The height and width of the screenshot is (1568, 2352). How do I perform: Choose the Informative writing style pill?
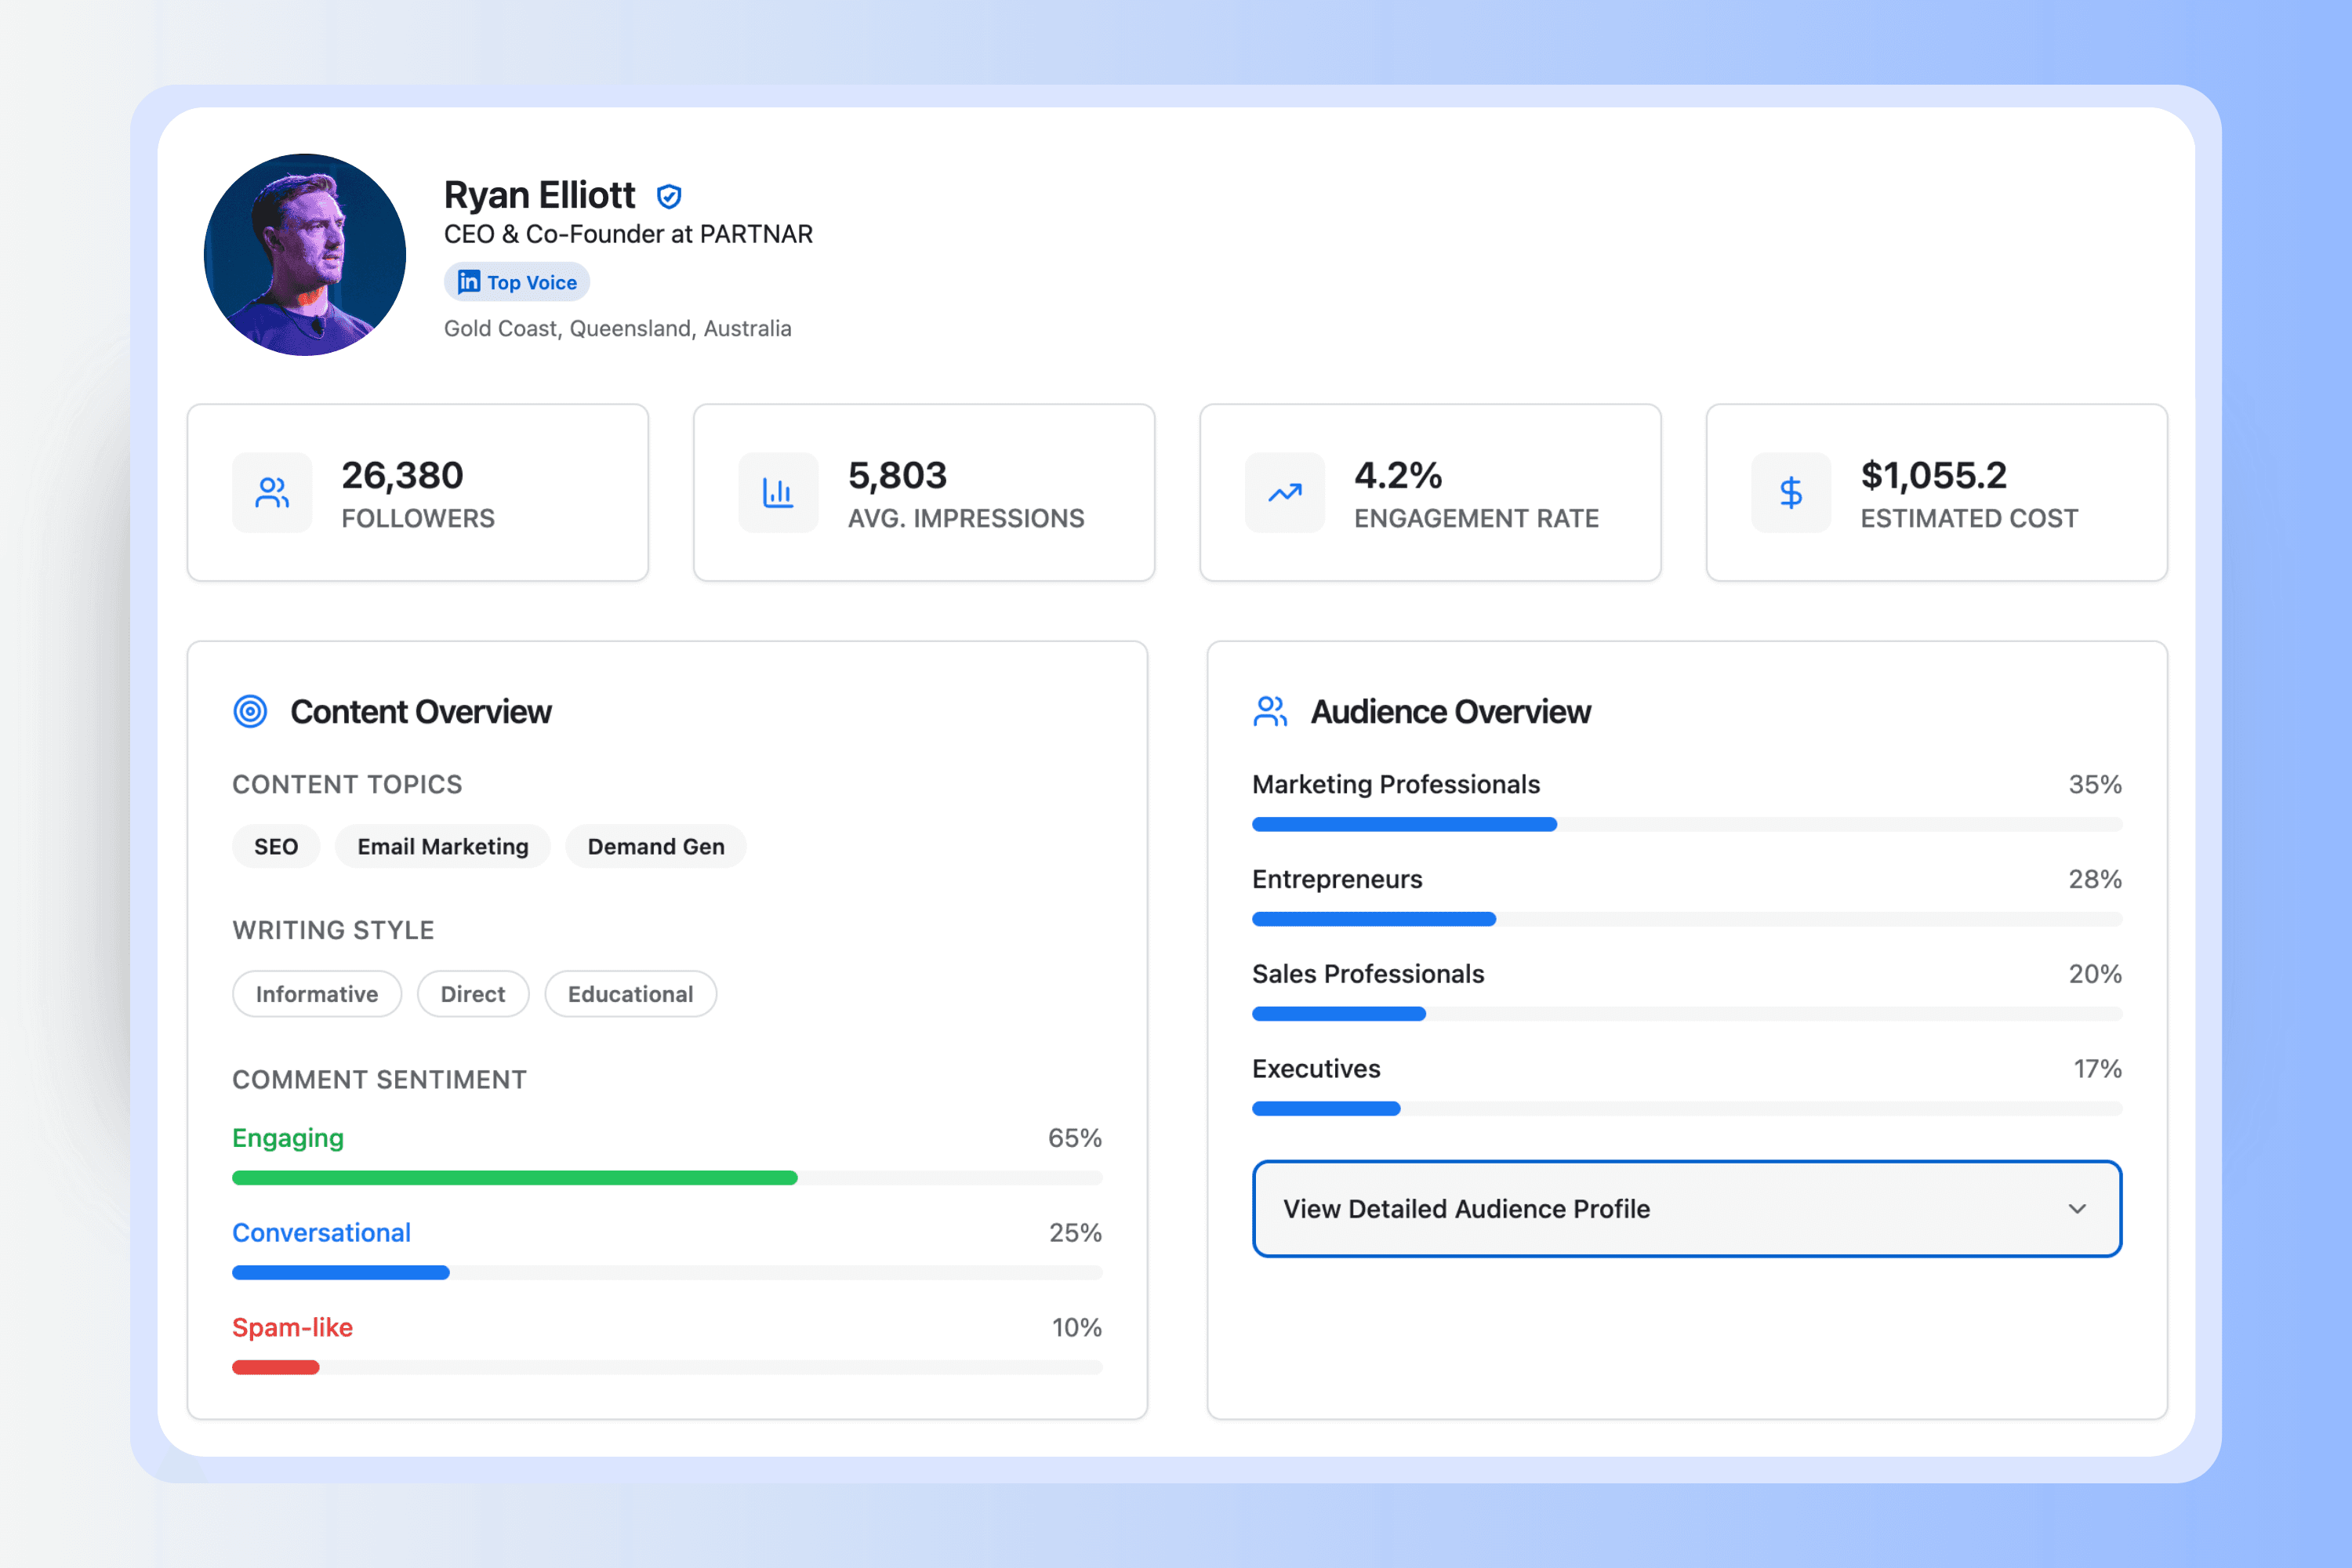tap(317, 994)
